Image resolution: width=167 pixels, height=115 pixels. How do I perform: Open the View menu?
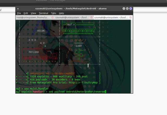coord(33,13)
